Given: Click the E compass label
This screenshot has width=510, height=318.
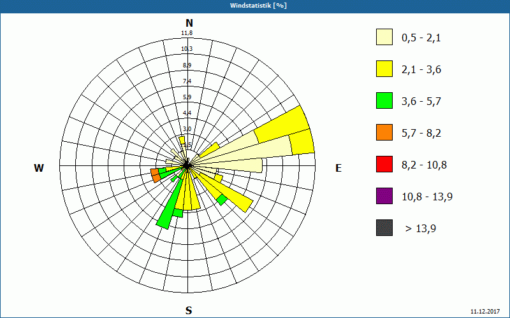Looking at the screenshot, I should click(339, 168).
